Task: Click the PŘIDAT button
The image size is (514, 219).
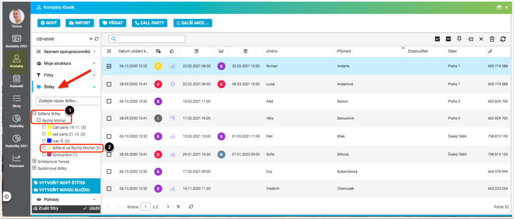Action: click(x=113, y=23)
